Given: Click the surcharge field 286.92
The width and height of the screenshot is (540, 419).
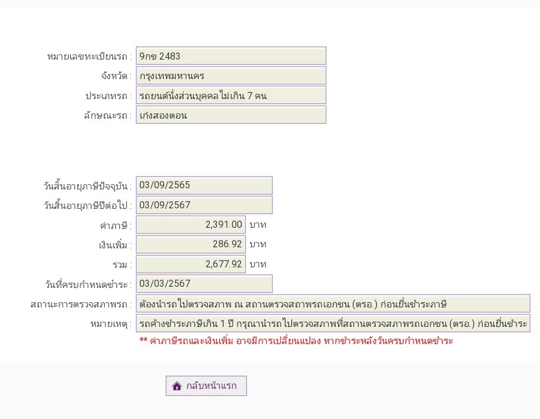Looking at the screenshot, I should (190, 244).
